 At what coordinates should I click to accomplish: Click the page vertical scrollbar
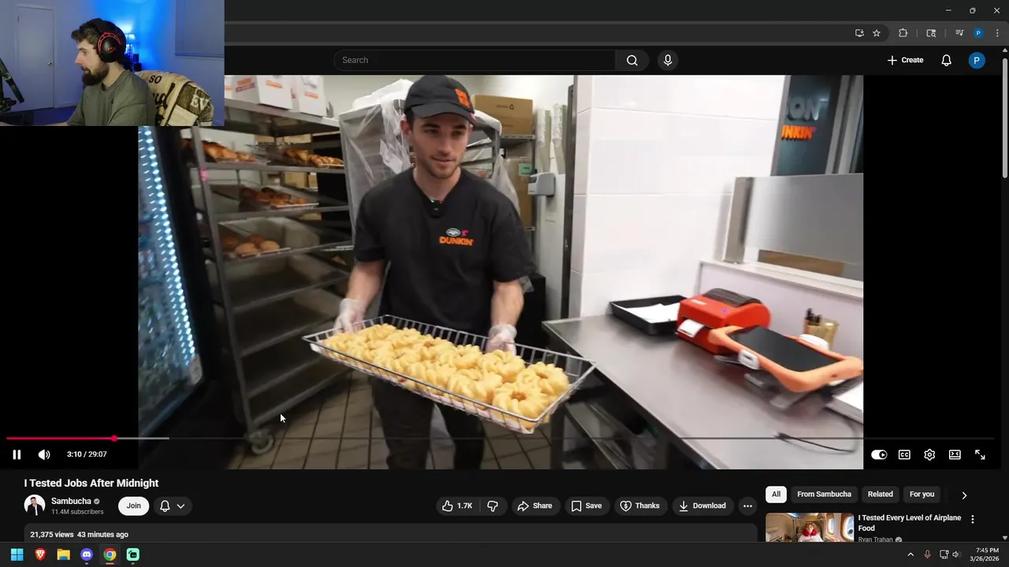(x=1004, y=118)
